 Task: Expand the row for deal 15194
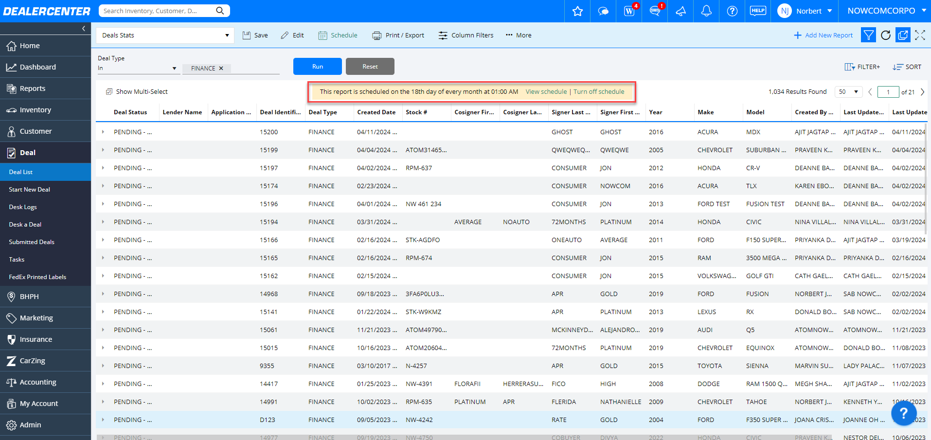point(103,222)
